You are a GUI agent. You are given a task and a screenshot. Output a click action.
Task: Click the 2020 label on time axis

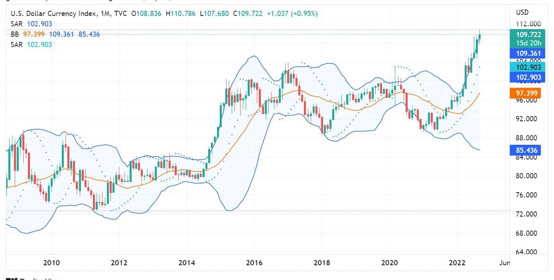point(390,262)
